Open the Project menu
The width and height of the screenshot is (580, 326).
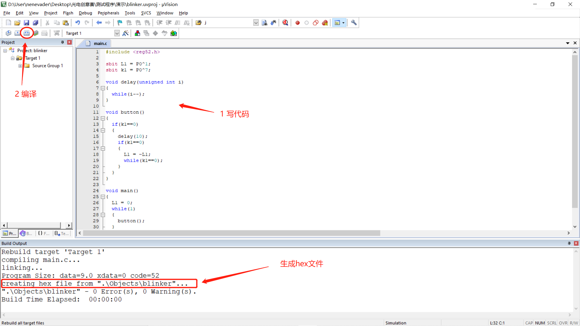pos(50,13)
